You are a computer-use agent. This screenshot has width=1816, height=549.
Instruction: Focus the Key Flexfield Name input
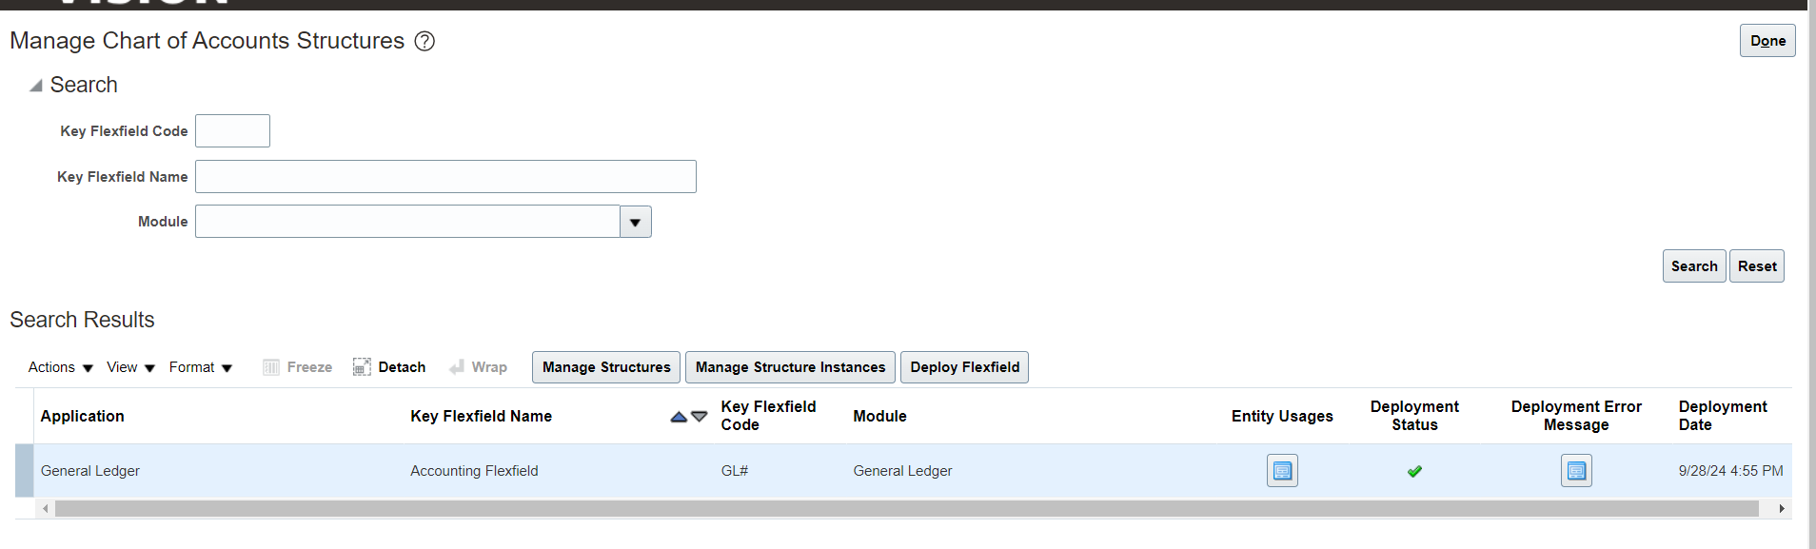[x=445, y=177]
